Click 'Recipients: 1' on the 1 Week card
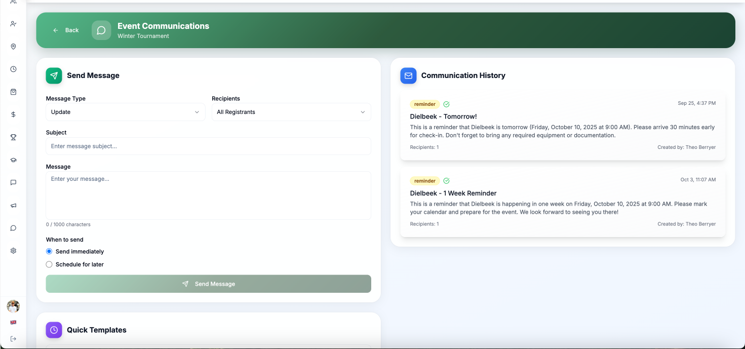Image resolution: width=745 pixels, height=349 pixels. coord(424,224)
